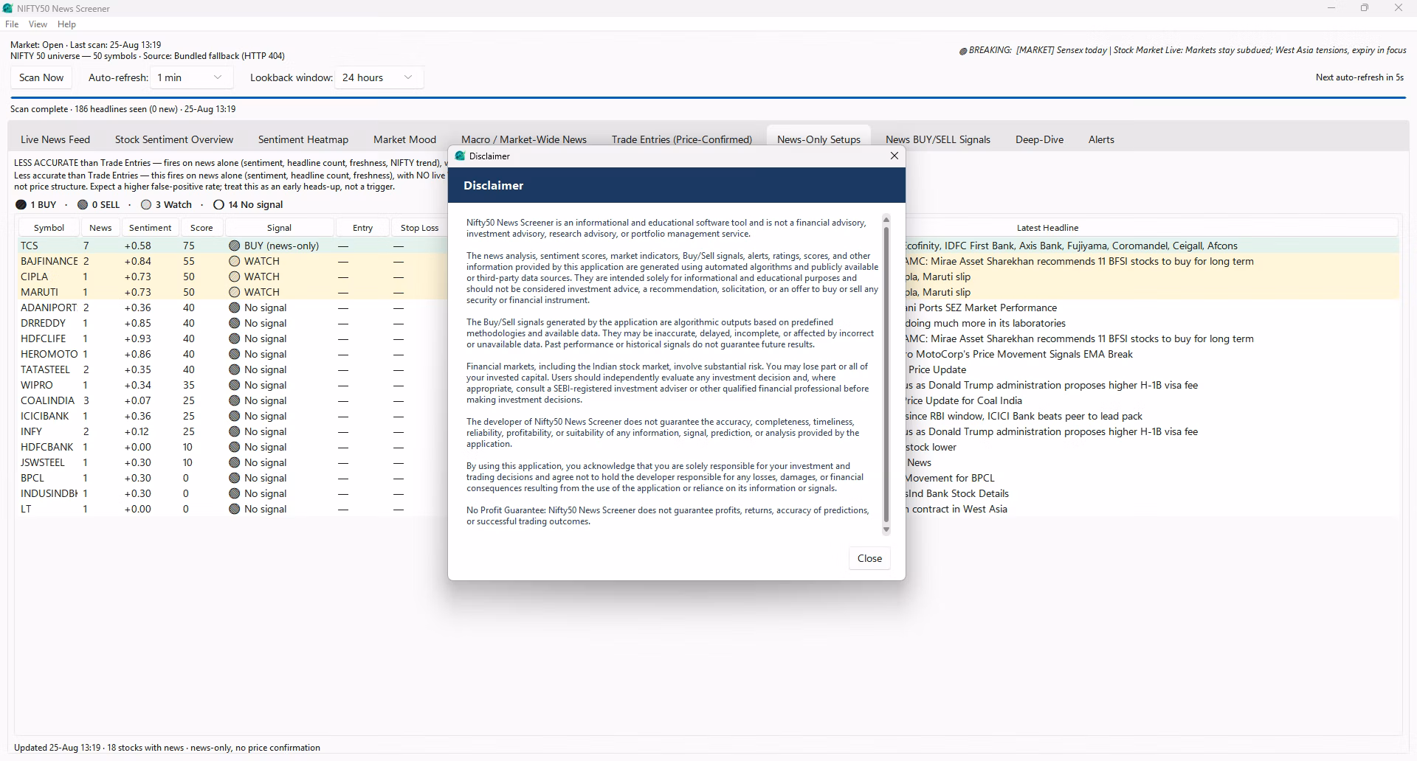Click the +0.93 sentiment value for HDFCLIFE
This screenshot has width=1417, height=761.
[138, 338]
